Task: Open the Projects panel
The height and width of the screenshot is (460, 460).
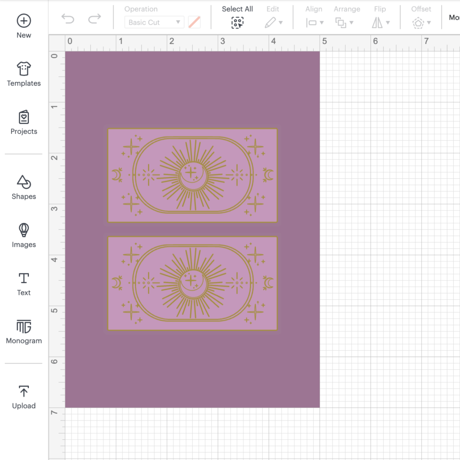Action: (x=24, y=117)
